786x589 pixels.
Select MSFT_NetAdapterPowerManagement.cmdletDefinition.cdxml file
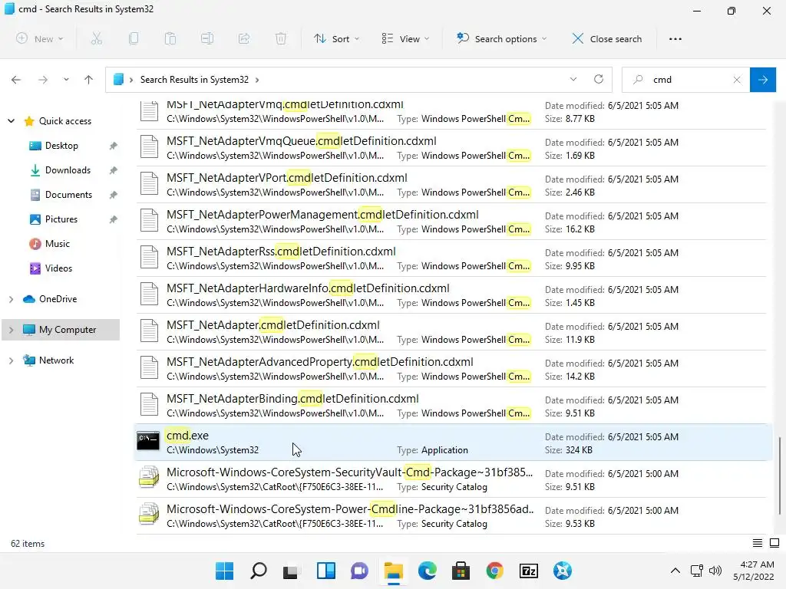451,222
